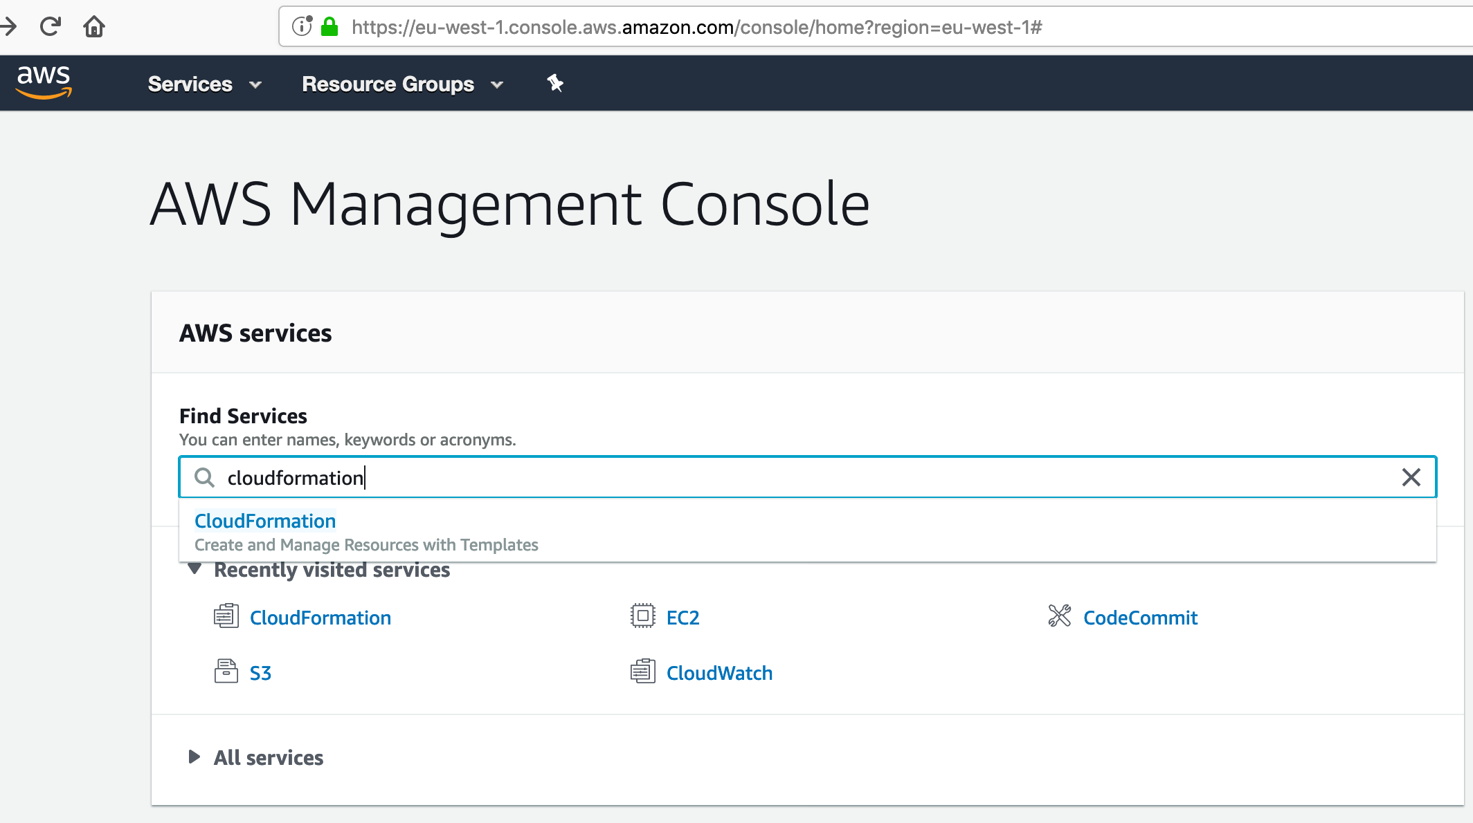This screenshot has height=823, width=1473.
Task: Reload the page with the browser refresh button
Action: pos(51,27)
